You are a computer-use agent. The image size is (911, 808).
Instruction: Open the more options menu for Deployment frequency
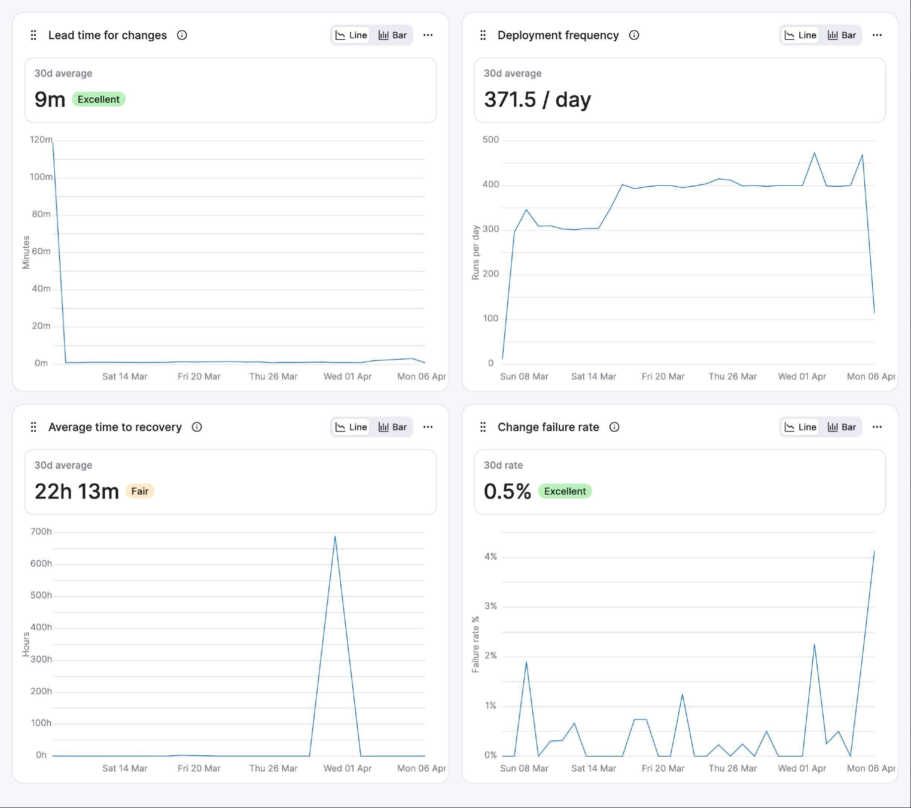click(877, 35)
